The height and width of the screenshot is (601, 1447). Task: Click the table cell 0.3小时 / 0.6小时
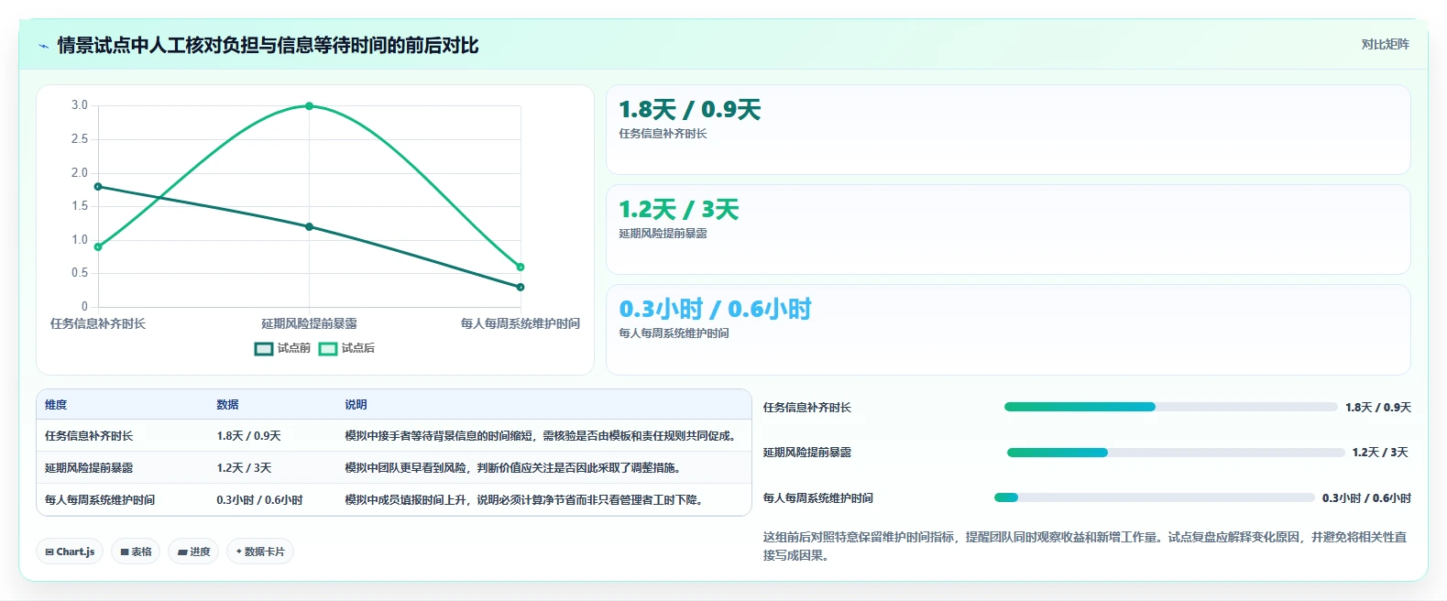(x=259, y=500)
